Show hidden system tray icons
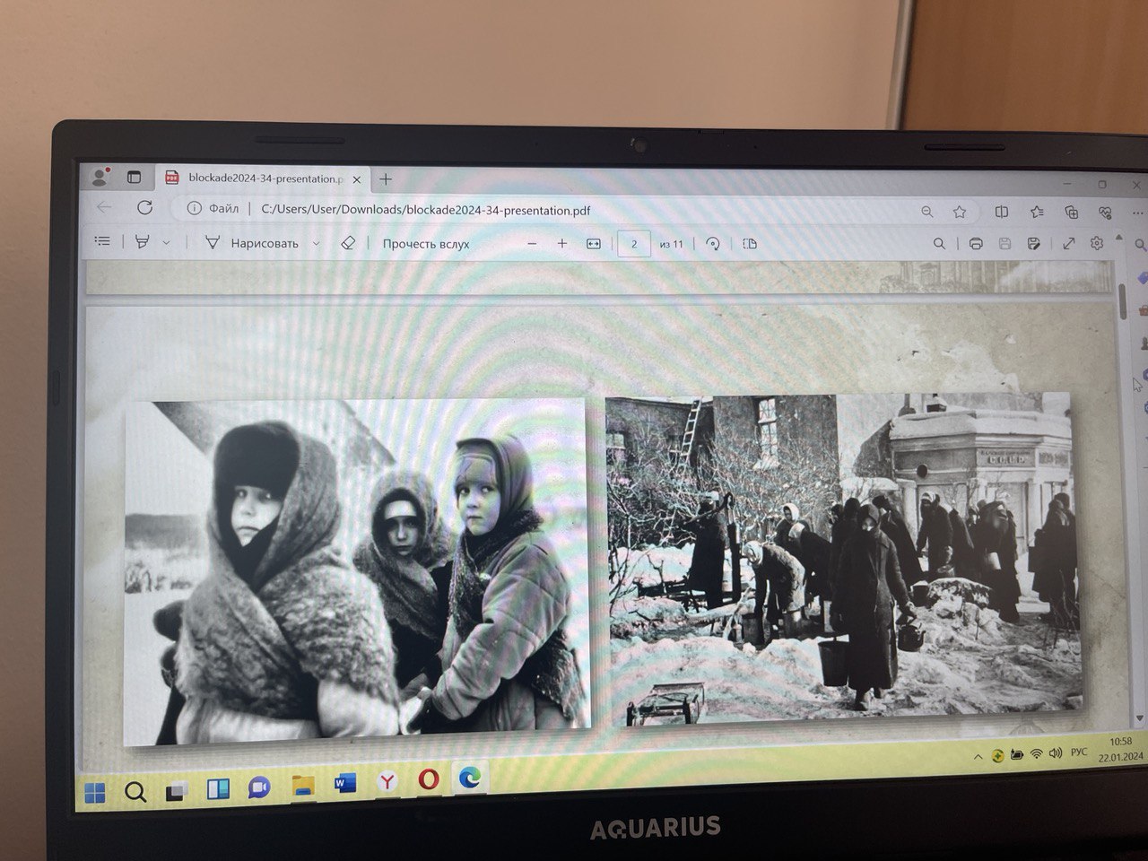 coord(978,758)
